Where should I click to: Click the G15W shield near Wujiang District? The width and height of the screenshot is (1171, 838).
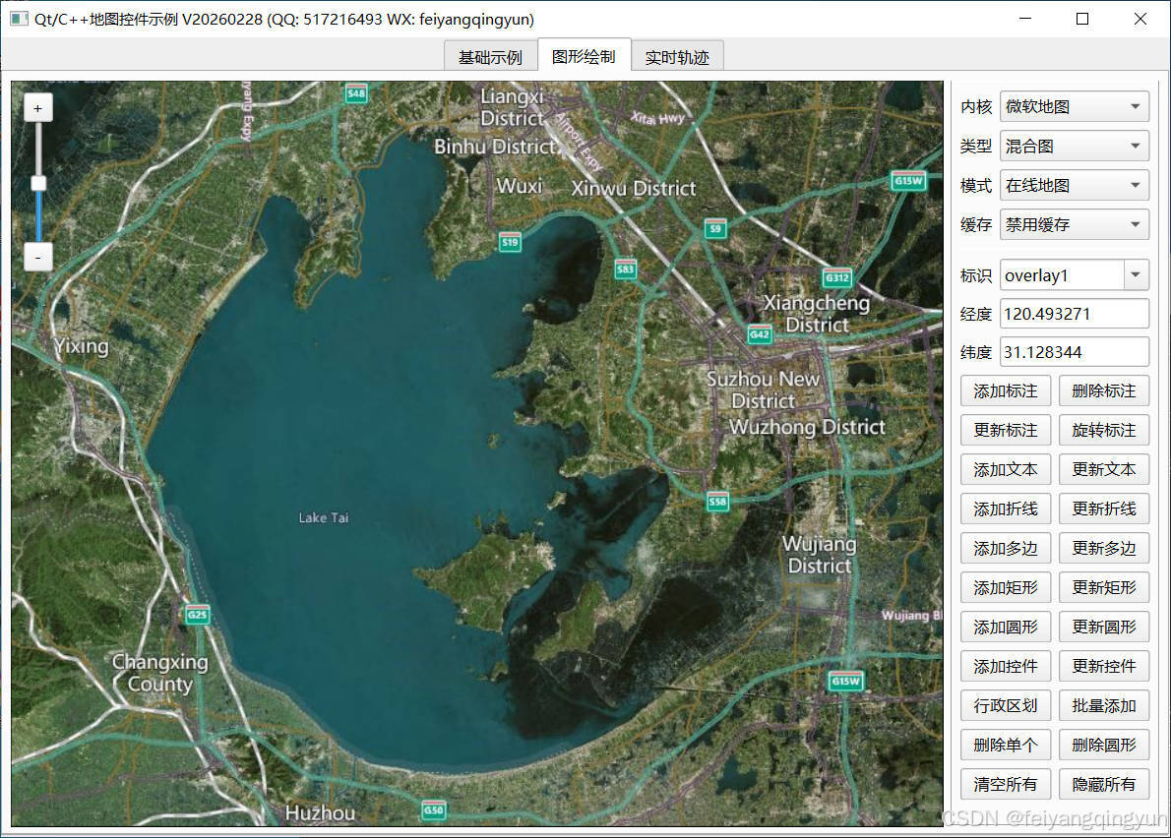click(x=846, y=681)
